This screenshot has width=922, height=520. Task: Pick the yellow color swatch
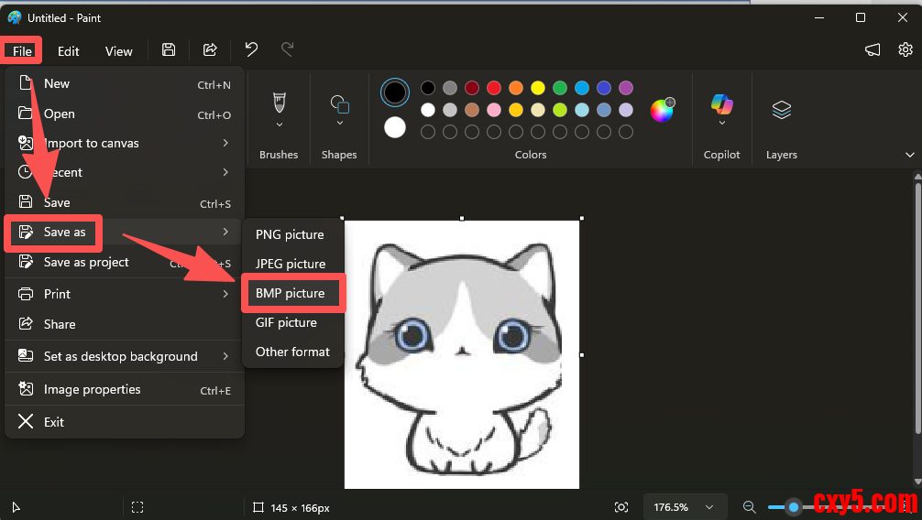(538, 88)
